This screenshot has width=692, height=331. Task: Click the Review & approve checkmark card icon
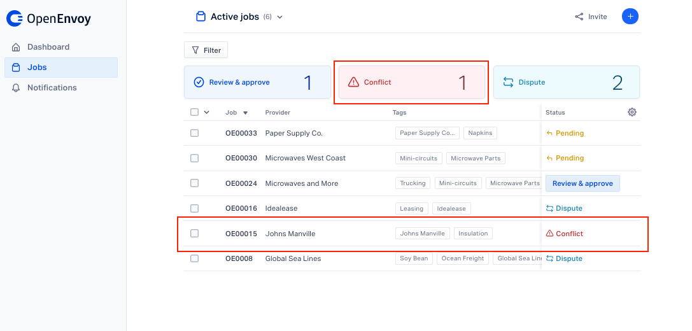[x=199, y=82]
